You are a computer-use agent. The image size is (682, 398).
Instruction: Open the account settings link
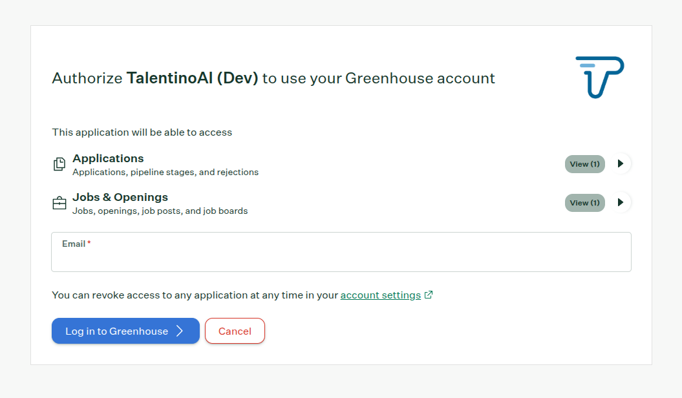click(381, 295)
